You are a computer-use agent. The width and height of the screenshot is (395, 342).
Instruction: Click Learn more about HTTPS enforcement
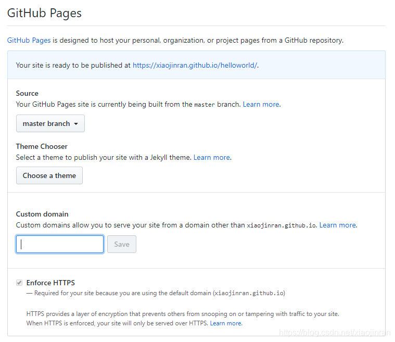tap(226, 323)
